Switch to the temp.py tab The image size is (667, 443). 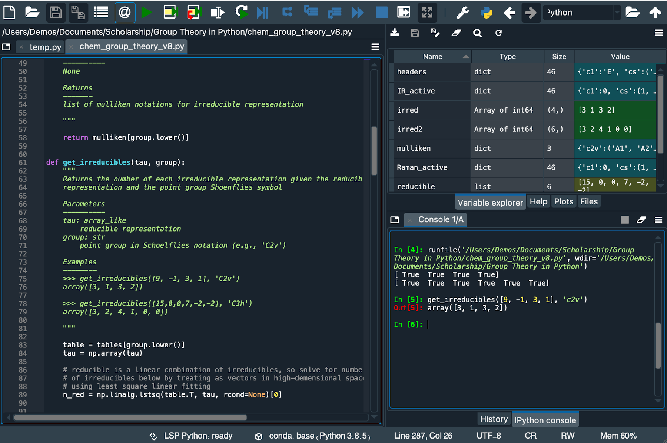45,47
